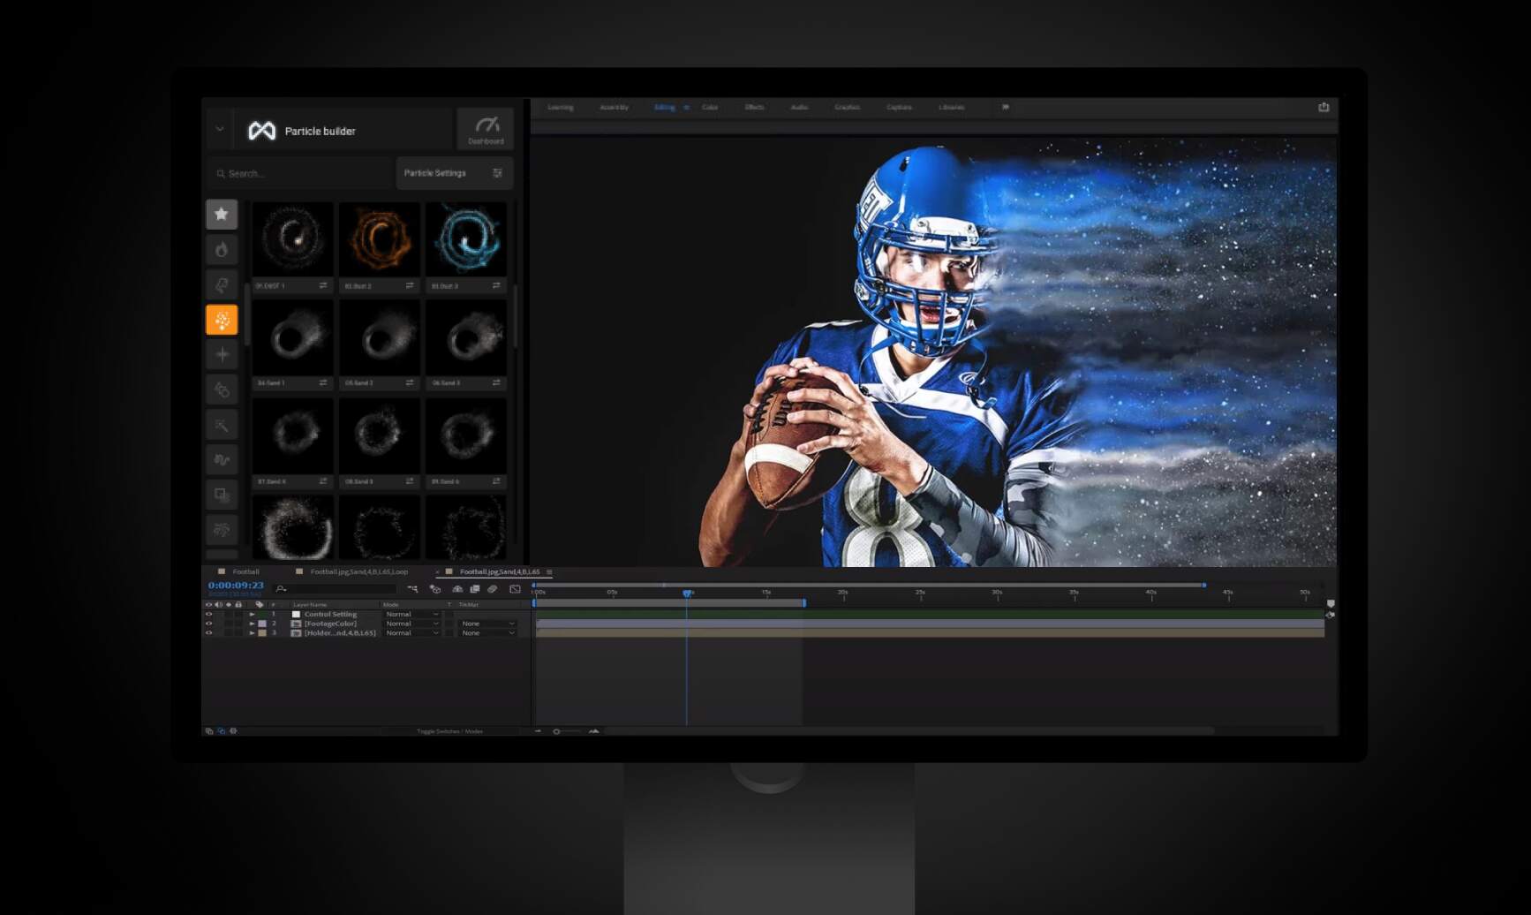Hide the Control Setting layer
The height and width of the screenshot is (915, 1531).
pos(209,614)
